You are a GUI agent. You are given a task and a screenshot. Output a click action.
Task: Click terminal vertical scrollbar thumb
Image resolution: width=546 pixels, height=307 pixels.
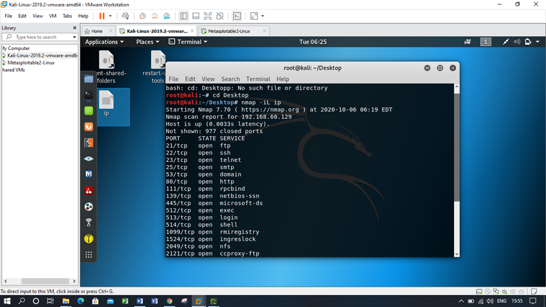pyautogui.click(x=457, y=147)
